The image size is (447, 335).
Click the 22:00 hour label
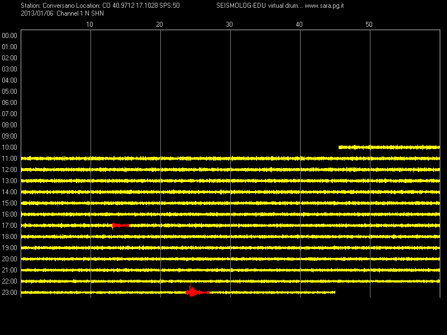pos(9,281)
